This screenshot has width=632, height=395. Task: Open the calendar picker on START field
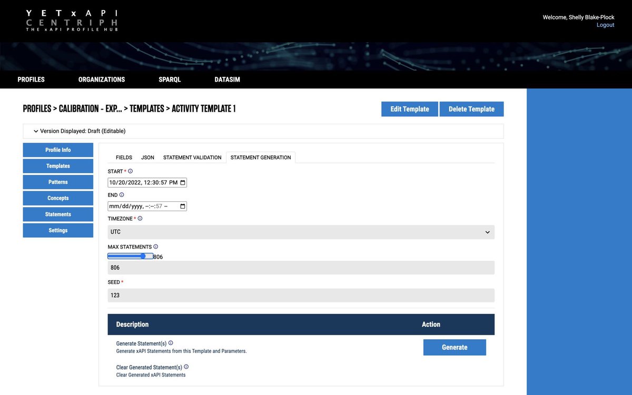point(183,183)
